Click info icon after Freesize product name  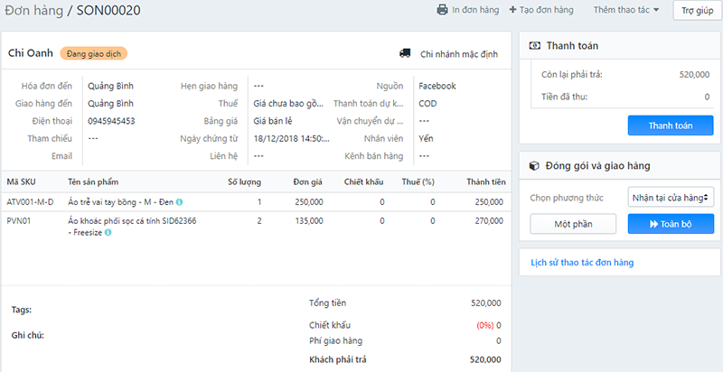click(108, 233)
